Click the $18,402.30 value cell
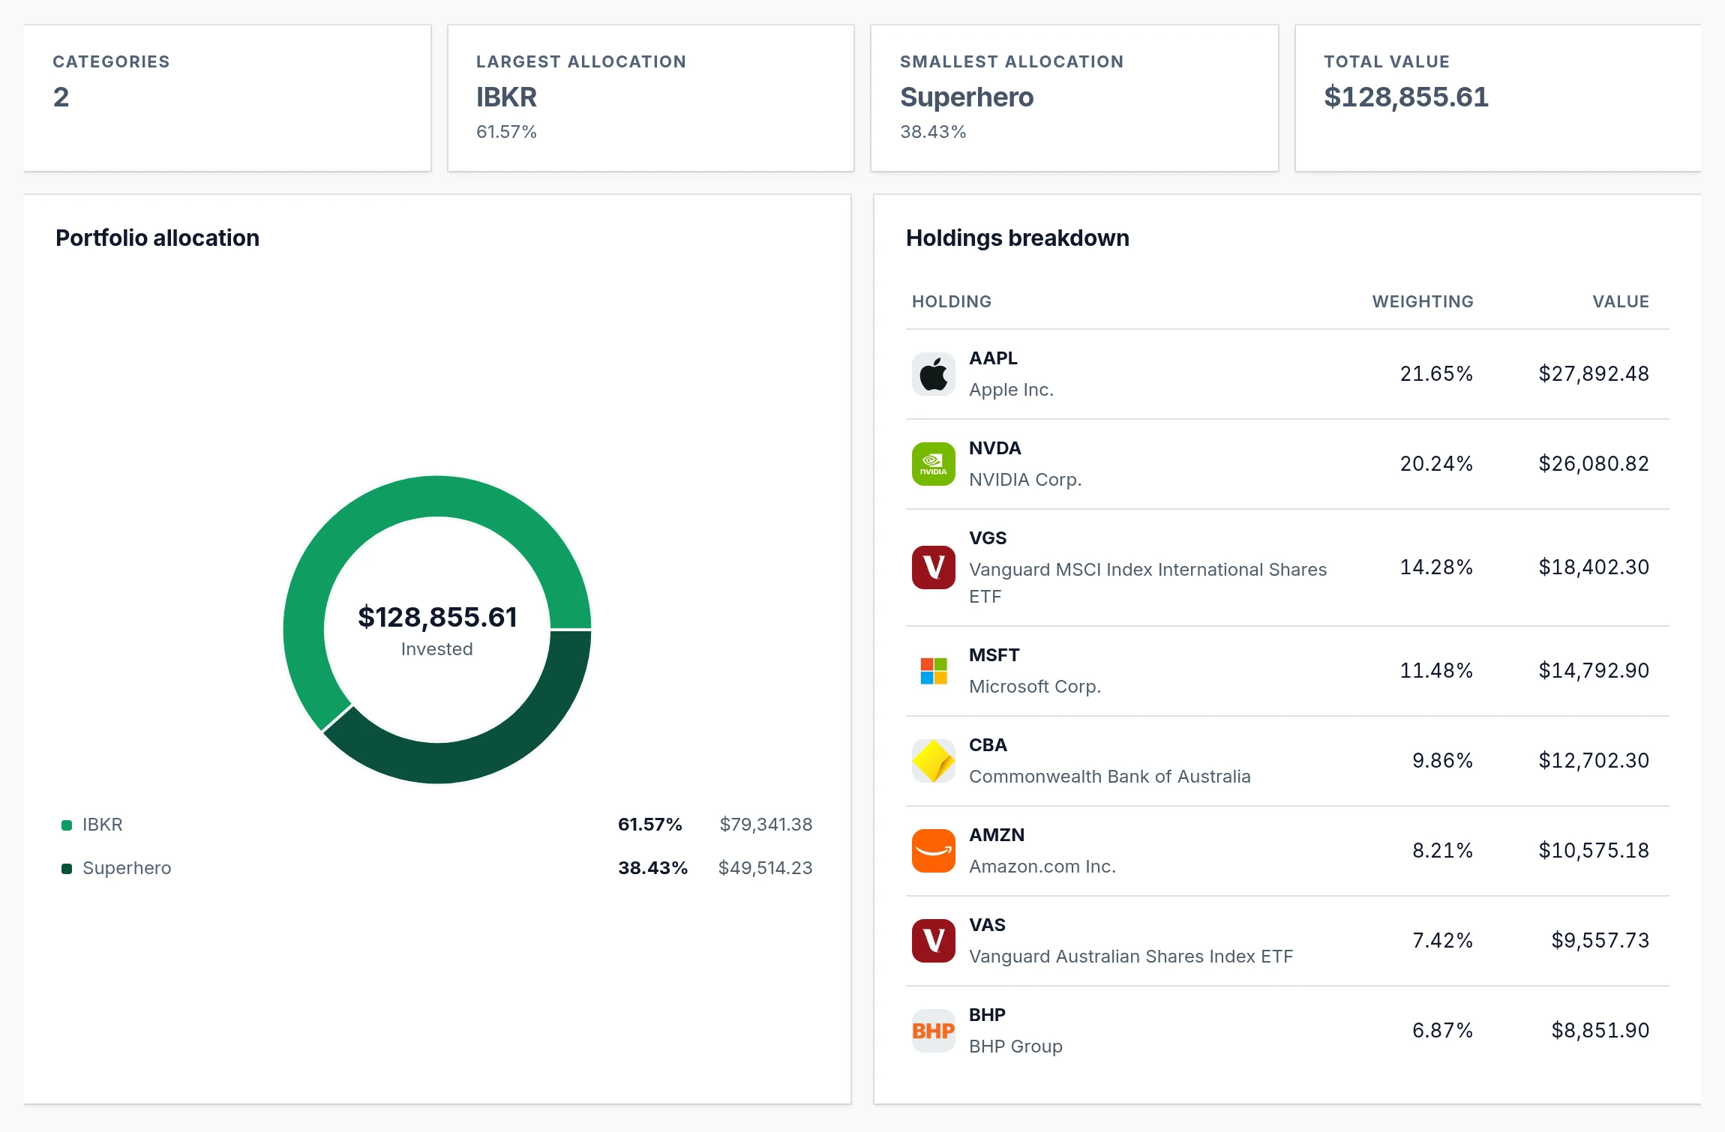This screenshot has height=1132, width=1725. click(x=1594, y=567)
